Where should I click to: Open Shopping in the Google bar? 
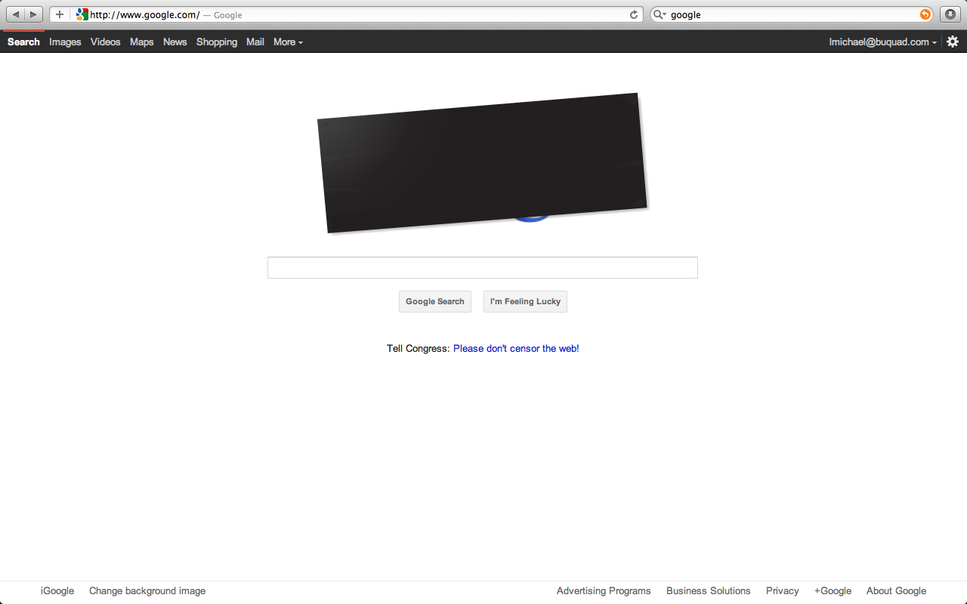[217, 42]
